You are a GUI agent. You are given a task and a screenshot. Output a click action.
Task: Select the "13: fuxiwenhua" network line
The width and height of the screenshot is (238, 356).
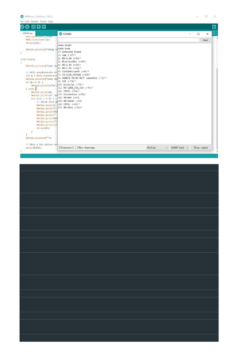[x=72, y=94]
